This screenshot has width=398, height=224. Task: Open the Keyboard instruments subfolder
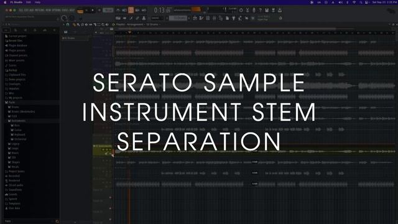pyautogui.click(x=19, y=134)
